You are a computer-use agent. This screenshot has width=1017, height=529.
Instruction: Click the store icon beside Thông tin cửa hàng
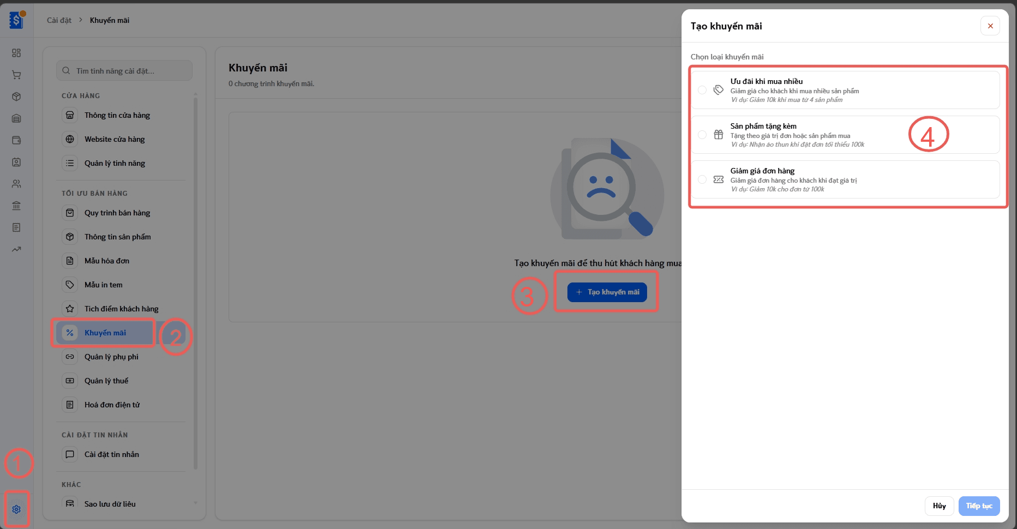pos(70,115)
